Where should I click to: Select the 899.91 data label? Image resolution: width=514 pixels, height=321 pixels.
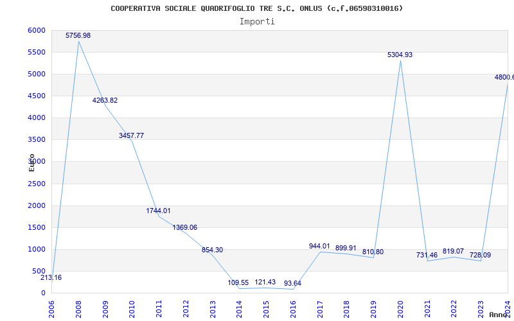click(x=346, y=248)
